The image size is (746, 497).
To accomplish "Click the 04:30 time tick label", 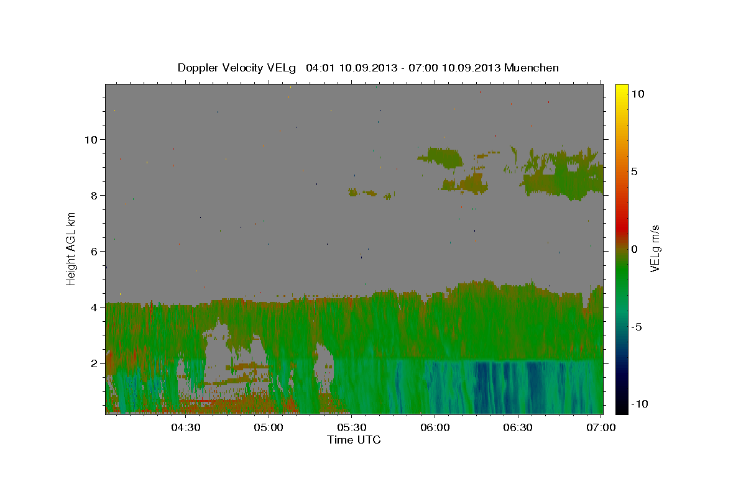I will click(x=185, y=428).
